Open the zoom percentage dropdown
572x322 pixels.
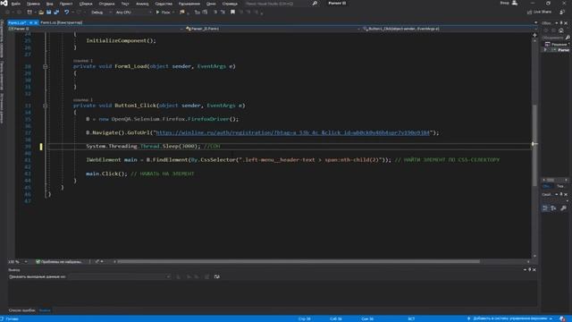point(18,262)
